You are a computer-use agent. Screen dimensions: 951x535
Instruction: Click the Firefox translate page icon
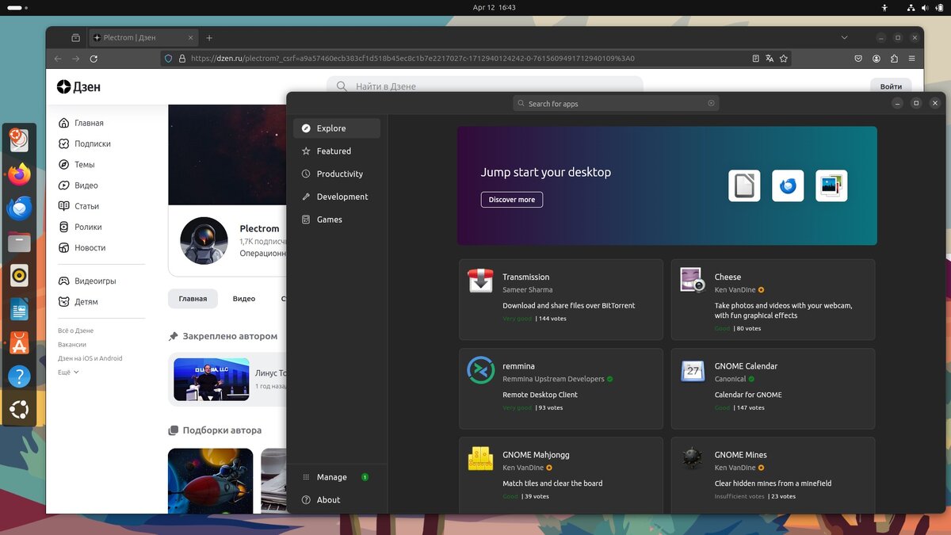tap(770, 59)
